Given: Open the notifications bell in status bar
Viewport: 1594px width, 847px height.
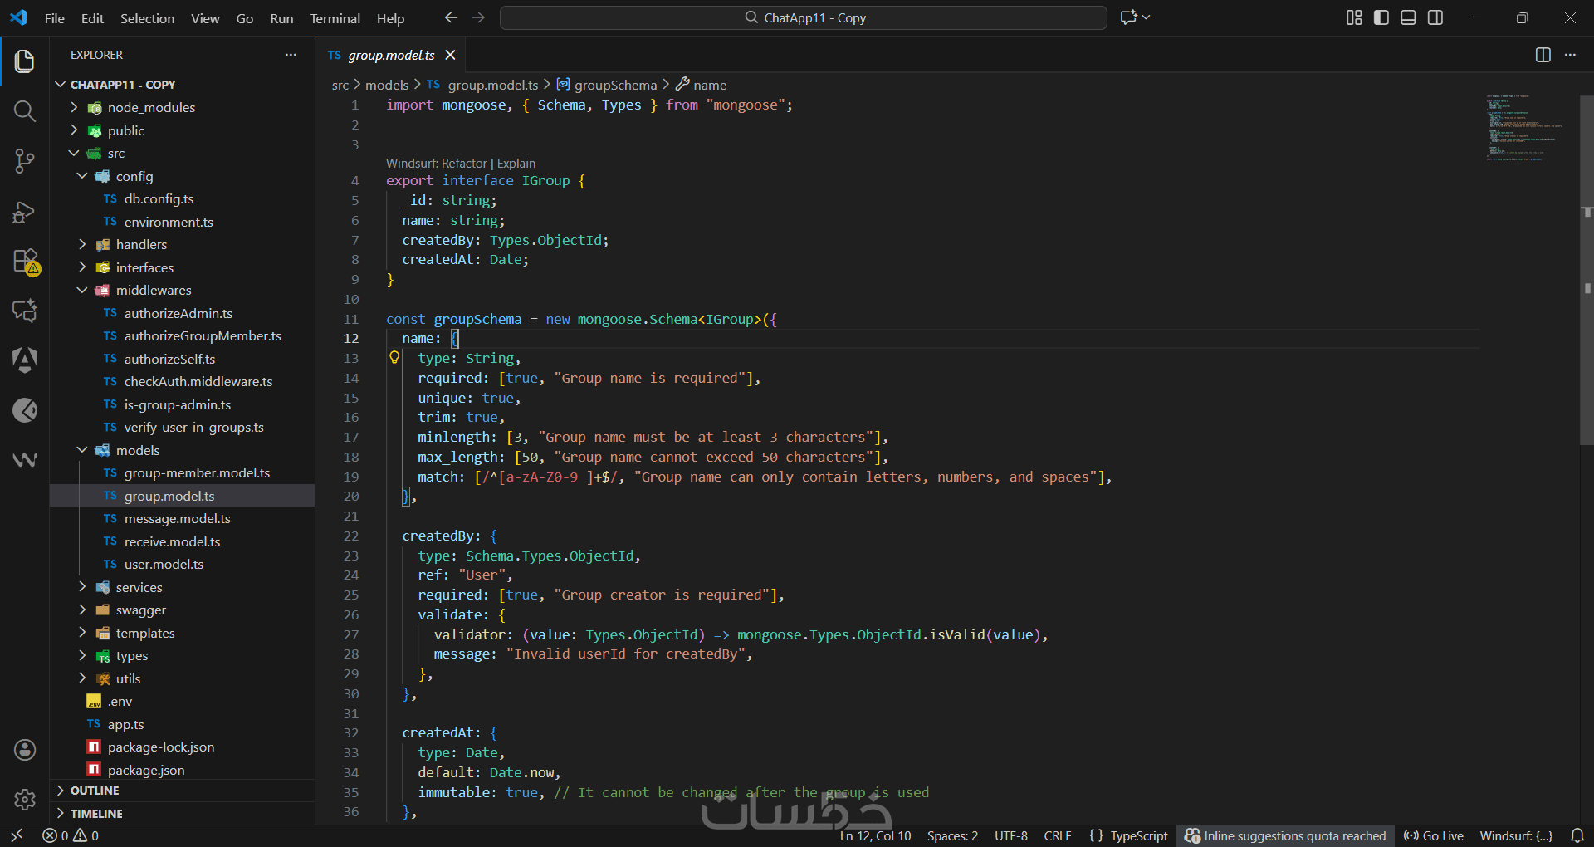Looking at the screenshot, I should click(1577, 835).
